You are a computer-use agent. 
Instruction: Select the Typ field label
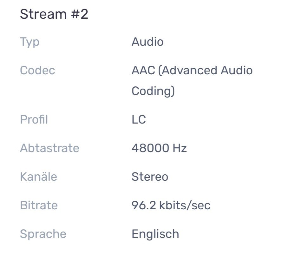29,42
